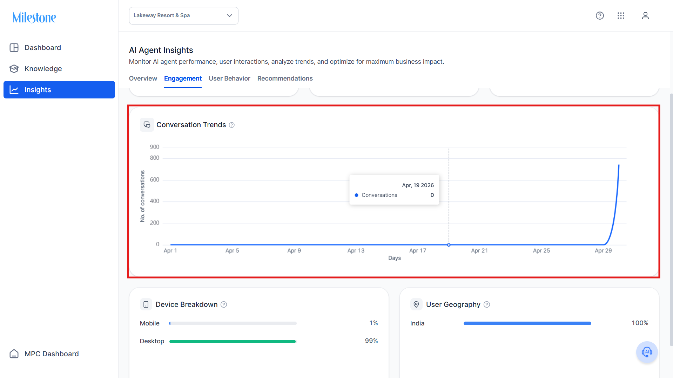The image size is (673, 378).
Task: Click the User Geography info icon
Action: pyautogui.click(x=487, y=304)
